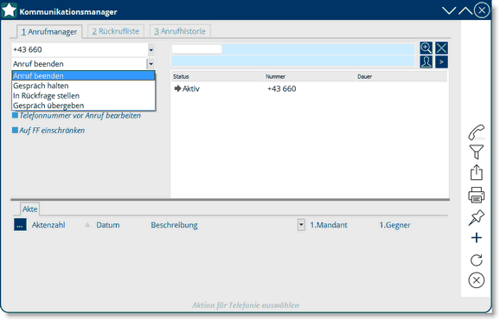Screen dimensions: 500x321
Task: Click the "..." button next to Aktenzahl
Action: click(x=20, y=225)
